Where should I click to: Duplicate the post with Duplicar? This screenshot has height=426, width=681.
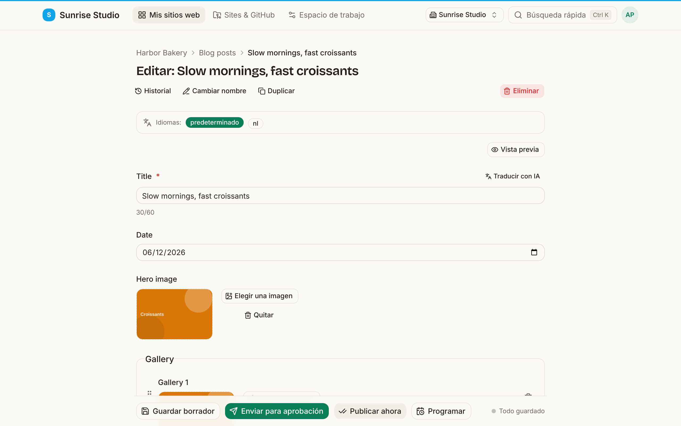[276, 91]
